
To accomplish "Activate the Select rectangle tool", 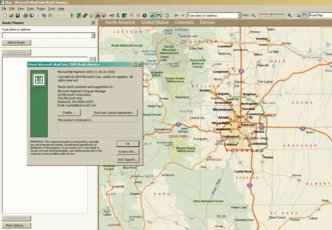I will tap(298, 16).
